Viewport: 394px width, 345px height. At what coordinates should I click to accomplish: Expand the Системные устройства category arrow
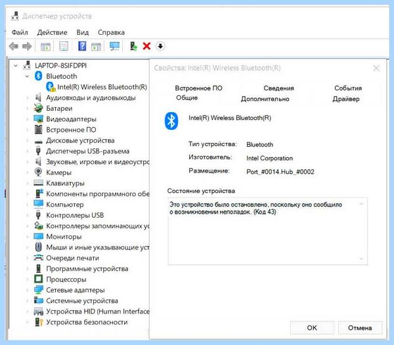27,300
